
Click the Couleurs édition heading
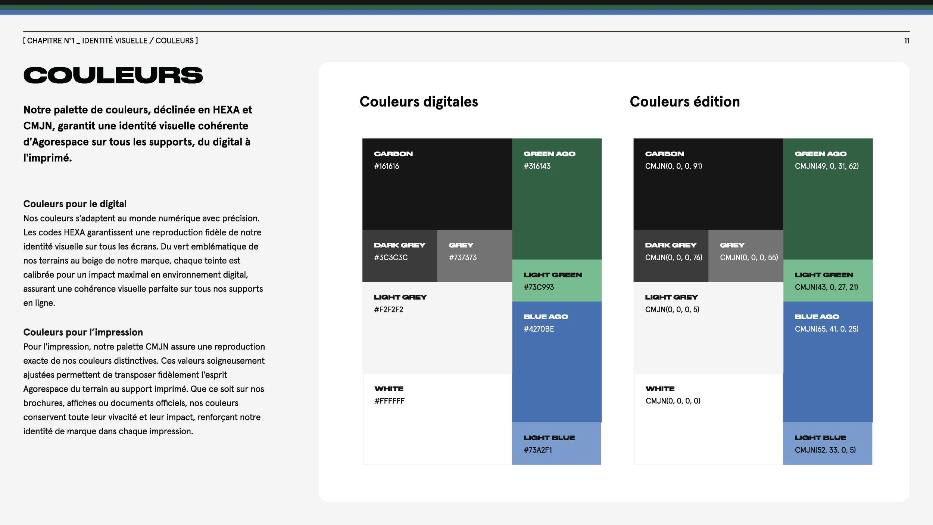(x=684, y=102)
